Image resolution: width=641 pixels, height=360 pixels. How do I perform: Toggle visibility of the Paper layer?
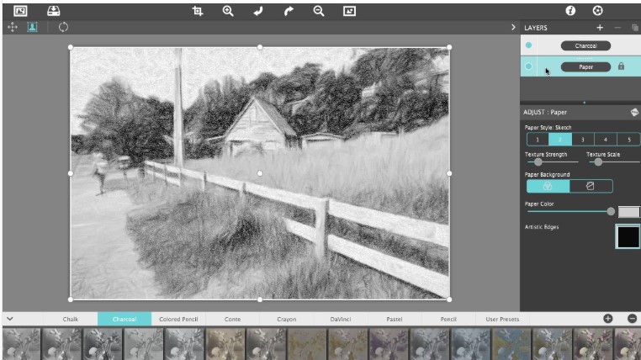528,66
